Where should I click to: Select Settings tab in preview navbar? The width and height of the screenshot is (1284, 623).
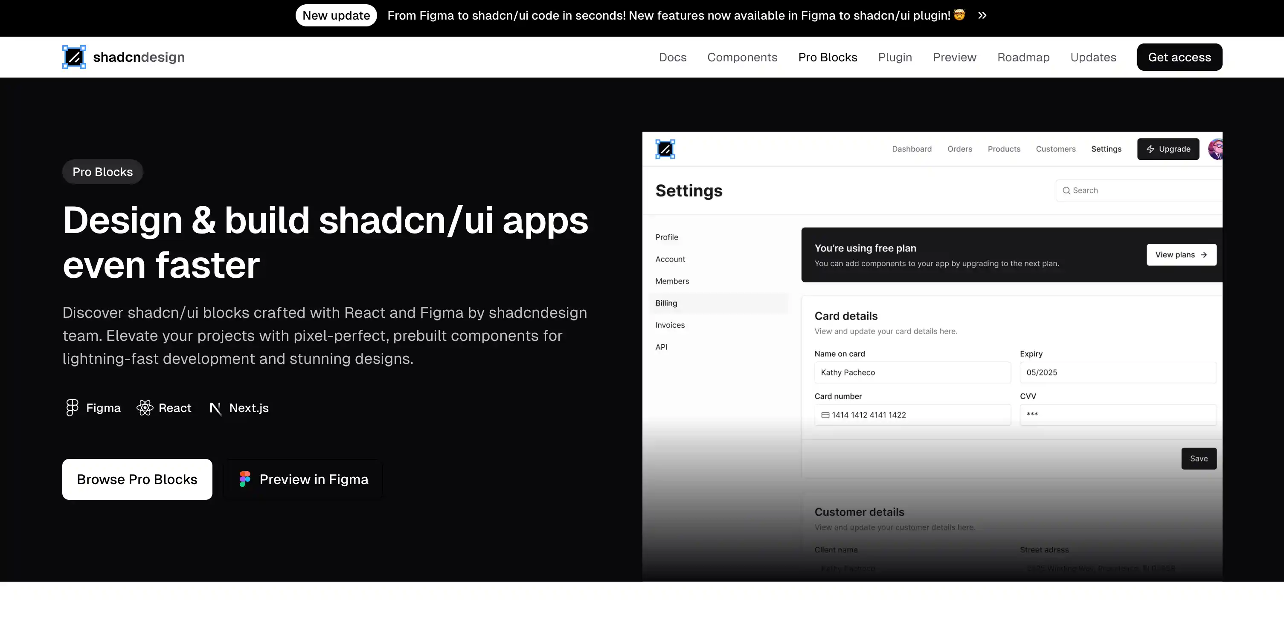[x=1106, y=149]
